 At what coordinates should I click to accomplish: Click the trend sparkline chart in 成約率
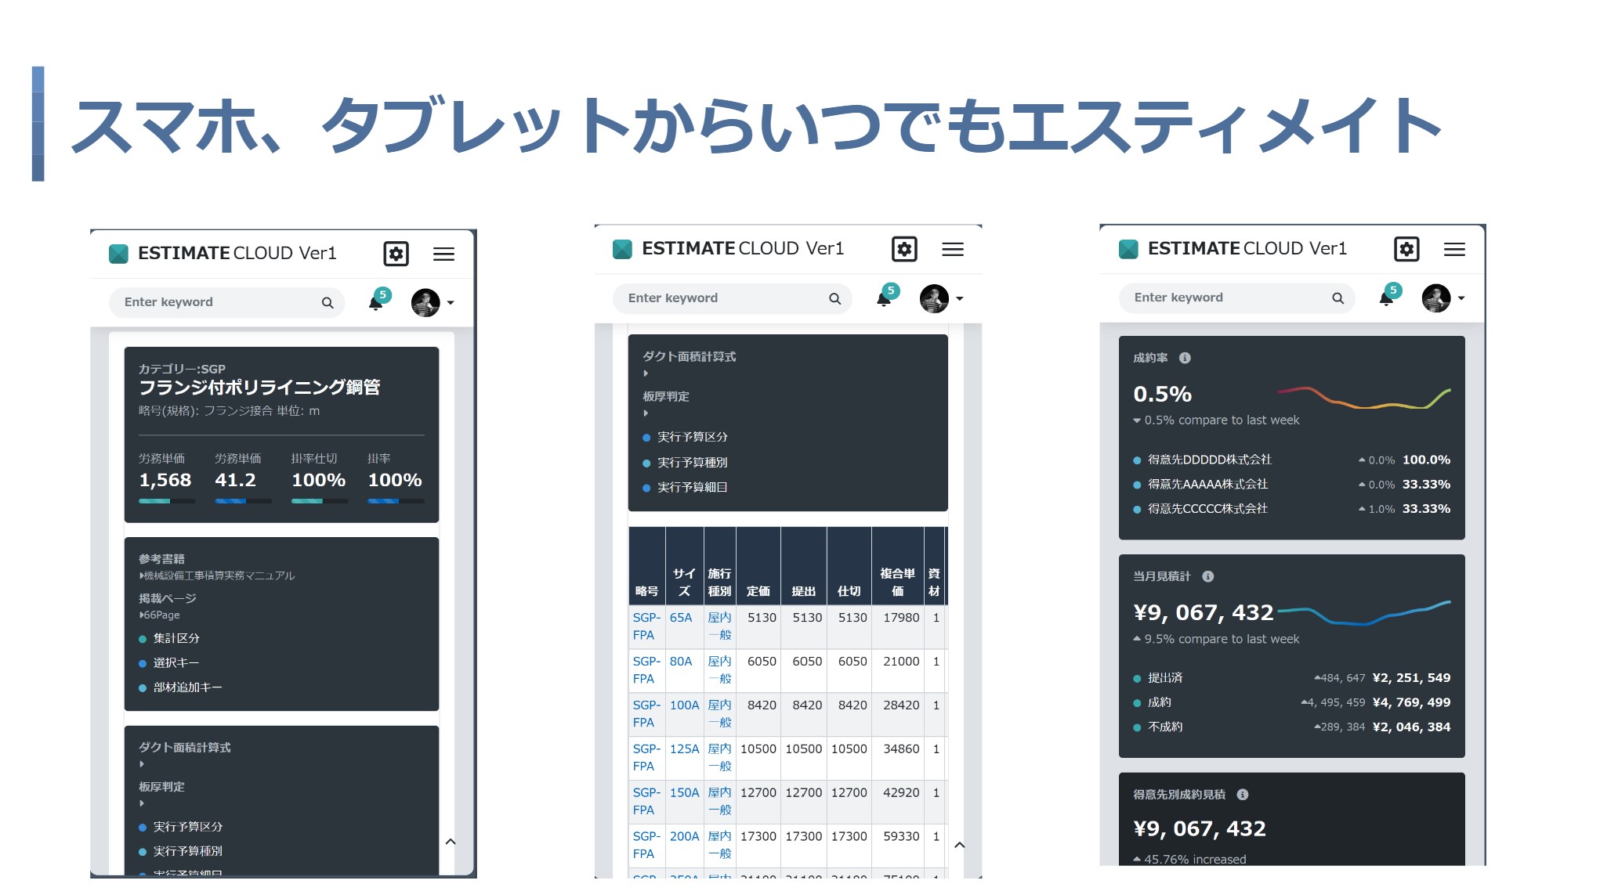[x=1351, y=401]
